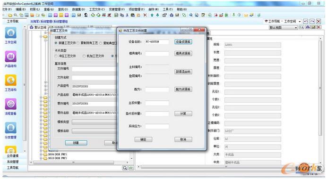Screen dimensions: 326x179
Task: Expand the D618 tree folder
Action: [41, 158]
